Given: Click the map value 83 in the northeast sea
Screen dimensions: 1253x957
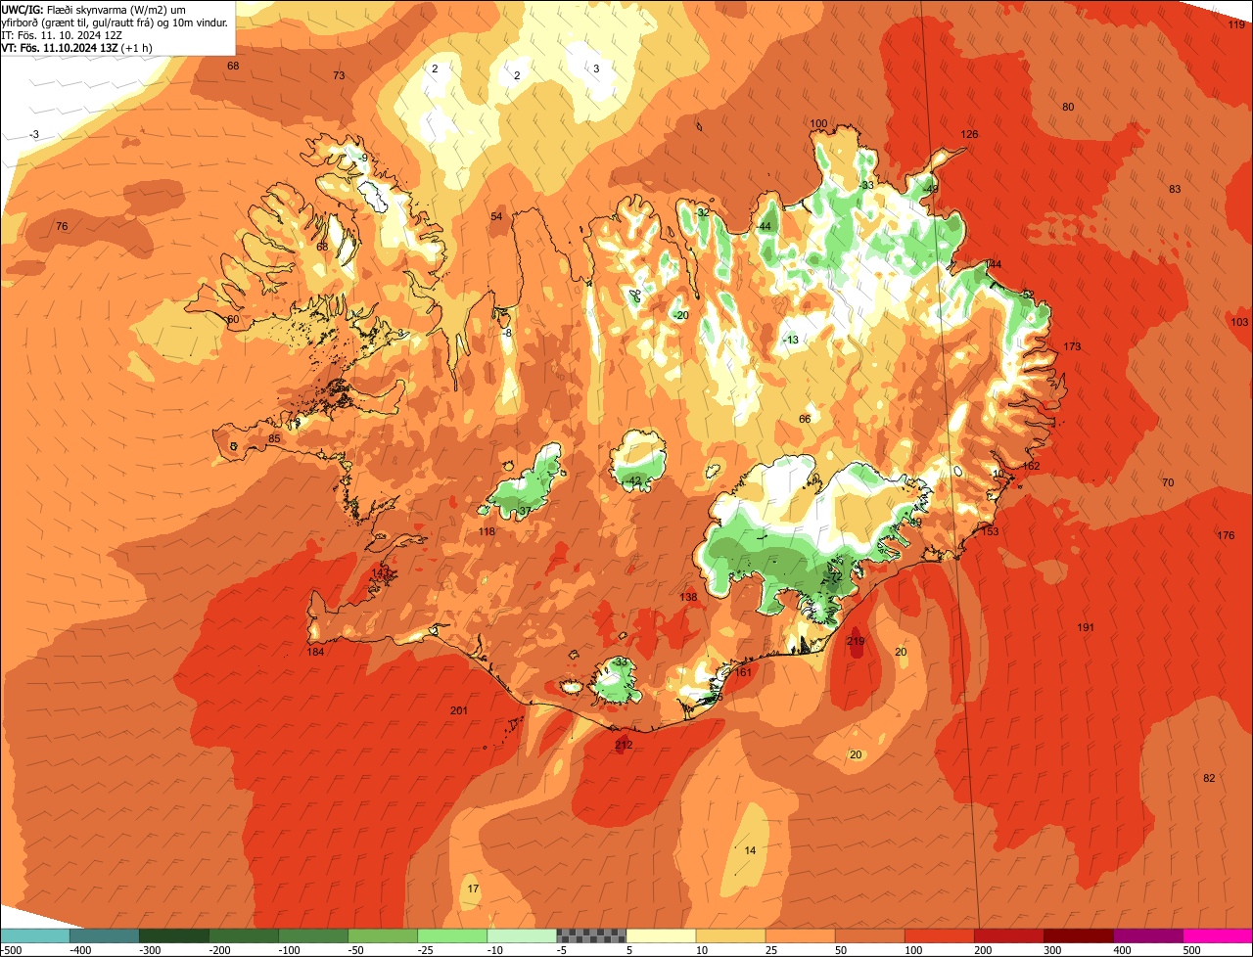Looking at the screenshot, I should pyautogui.click(x=1175, y=189).
